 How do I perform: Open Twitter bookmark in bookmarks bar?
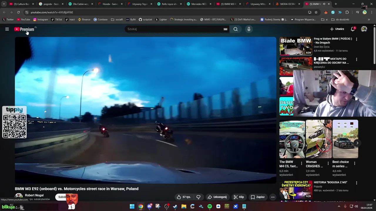(8, 20)
